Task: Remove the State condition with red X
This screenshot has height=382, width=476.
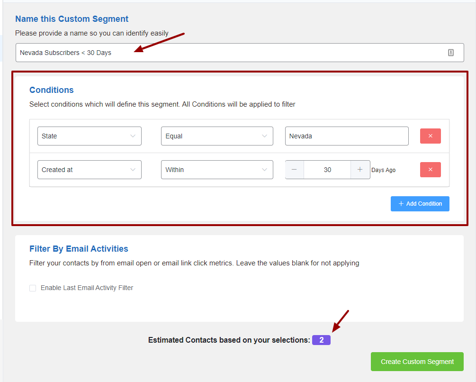Action: [430, 136]
